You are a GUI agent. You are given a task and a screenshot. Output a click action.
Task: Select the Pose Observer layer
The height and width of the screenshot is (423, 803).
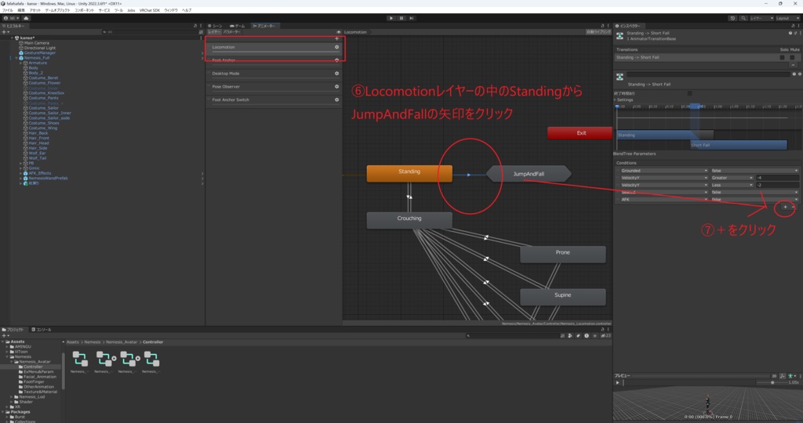[x=274, y=87]
